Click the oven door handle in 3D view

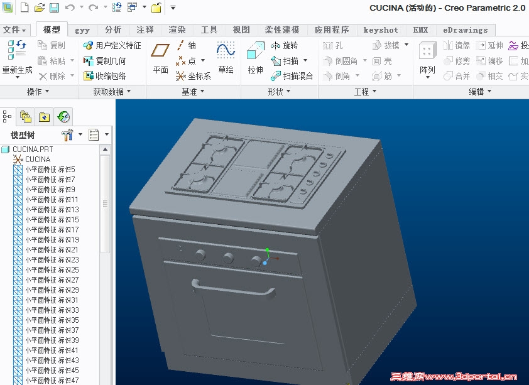[x=233, y=288]
